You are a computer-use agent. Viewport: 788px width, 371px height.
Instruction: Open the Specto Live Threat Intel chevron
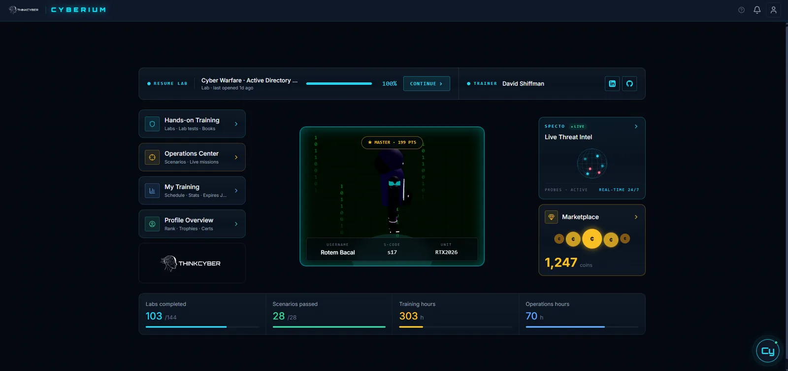click(x=636, y=127)
